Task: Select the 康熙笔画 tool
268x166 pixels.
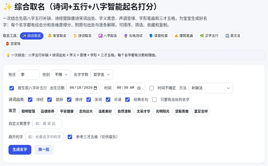Action: point(184,36)
